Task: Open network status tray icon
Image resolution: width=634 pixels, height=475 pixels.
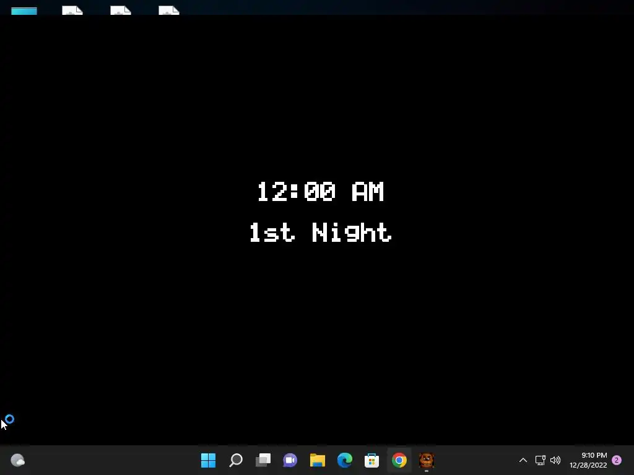Action: click(540, 460)
